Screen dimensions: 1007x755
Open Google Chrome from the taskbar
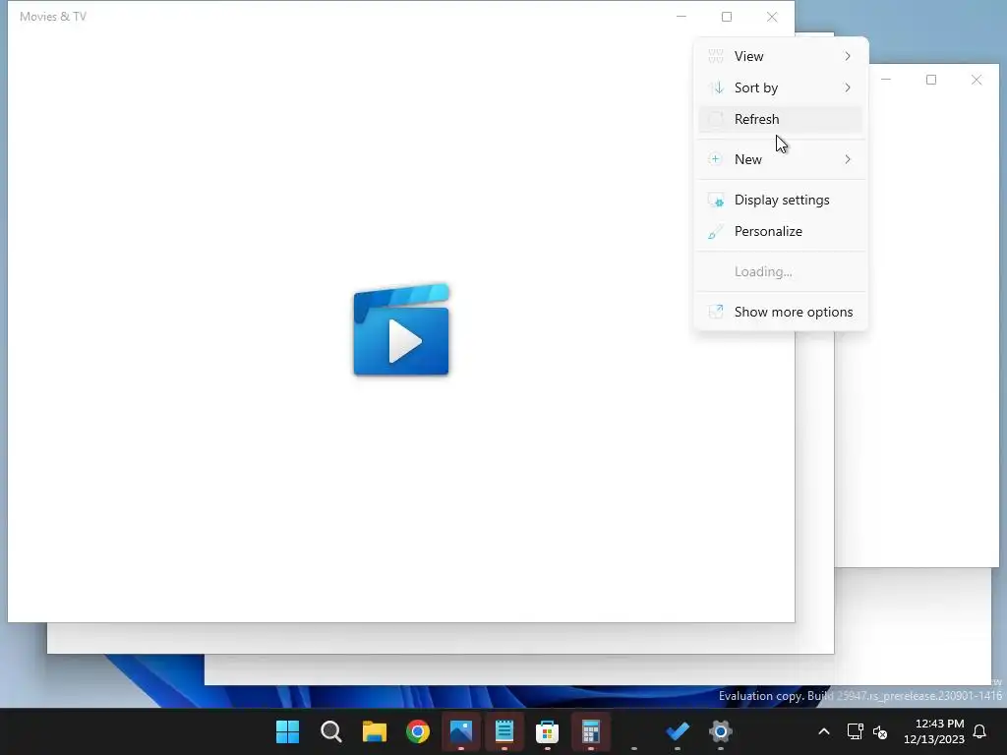[x=417, y=731]
